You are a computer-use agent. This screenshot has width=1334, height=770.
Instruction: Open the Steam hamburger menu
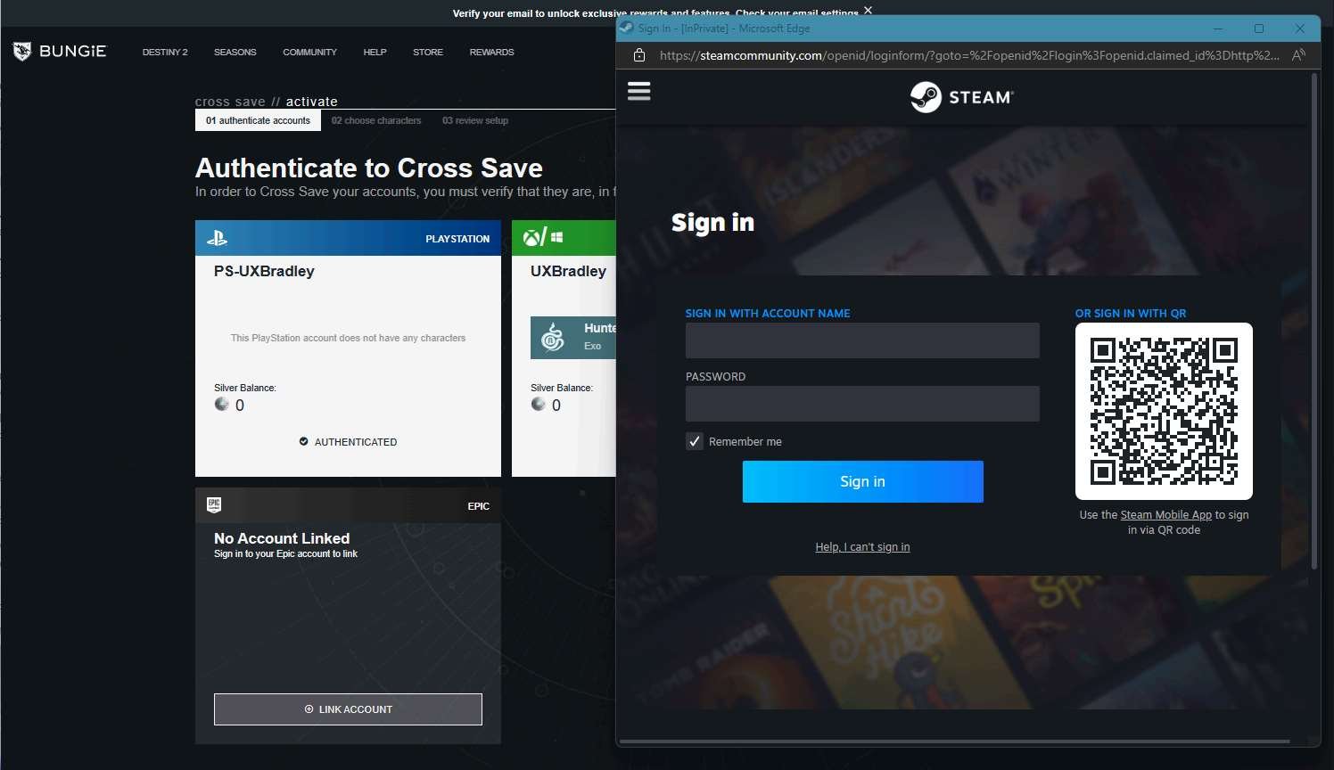tap(639, 91)
